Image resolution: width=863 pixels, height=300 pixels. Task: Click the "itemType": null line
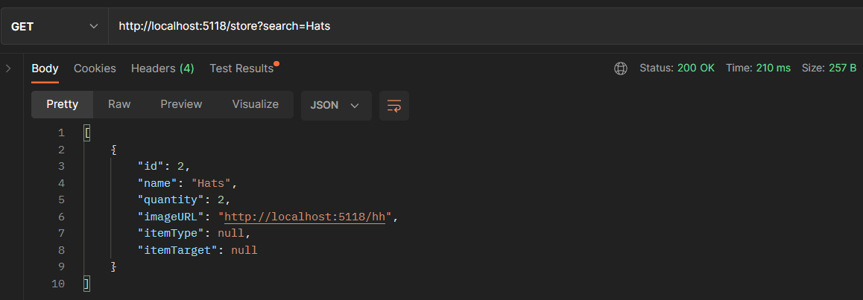tap(194, 234)
